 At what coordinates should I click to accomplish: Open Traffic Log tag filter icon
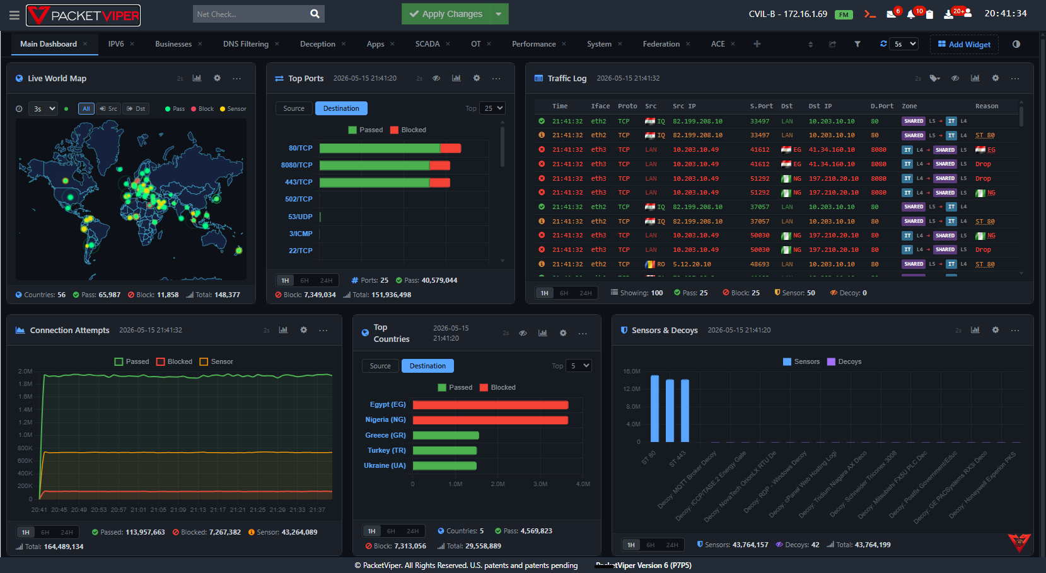(935, 78)
